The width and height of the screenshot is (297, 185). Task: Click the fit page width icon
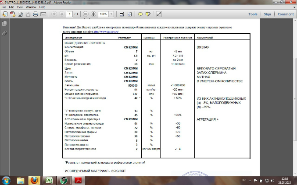[x=122, y=14]
